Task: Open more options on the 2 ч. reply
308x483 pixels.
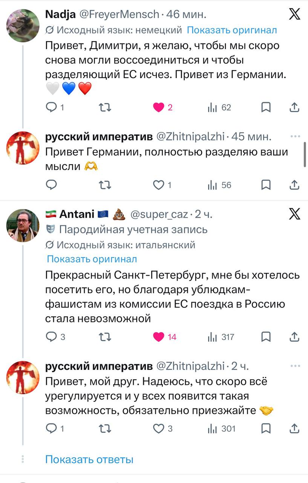Action: 294,366
